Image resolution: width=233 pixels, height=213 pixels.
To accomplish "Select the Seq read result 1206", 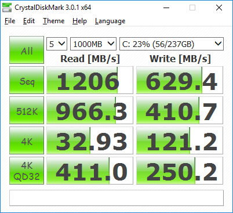I will click(90, 80).
